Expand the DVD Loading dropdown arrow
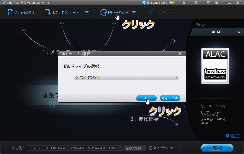 tap(134, 12)
